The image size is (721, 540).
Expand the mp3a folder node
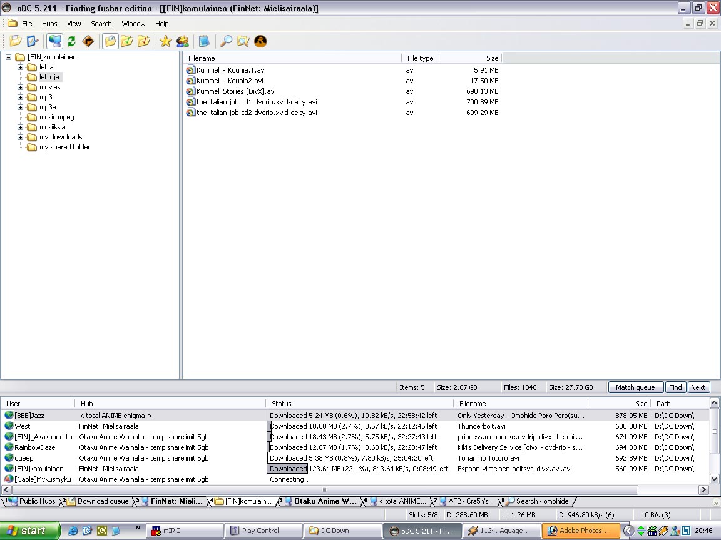[20, 107]
